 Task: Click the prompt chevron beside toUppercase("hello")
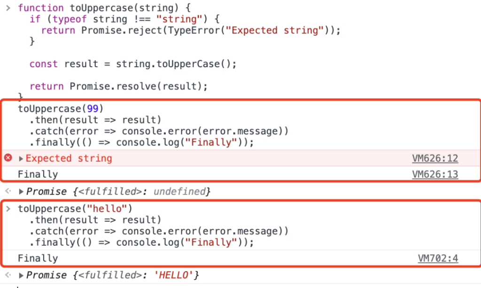pyautogui.click(x=8, y=209)
